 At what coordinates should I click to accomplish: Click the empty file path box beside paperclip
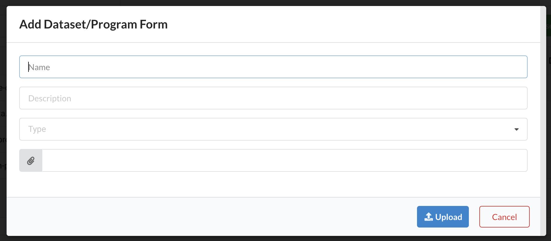pyautogui.click(x=284, y=160)
